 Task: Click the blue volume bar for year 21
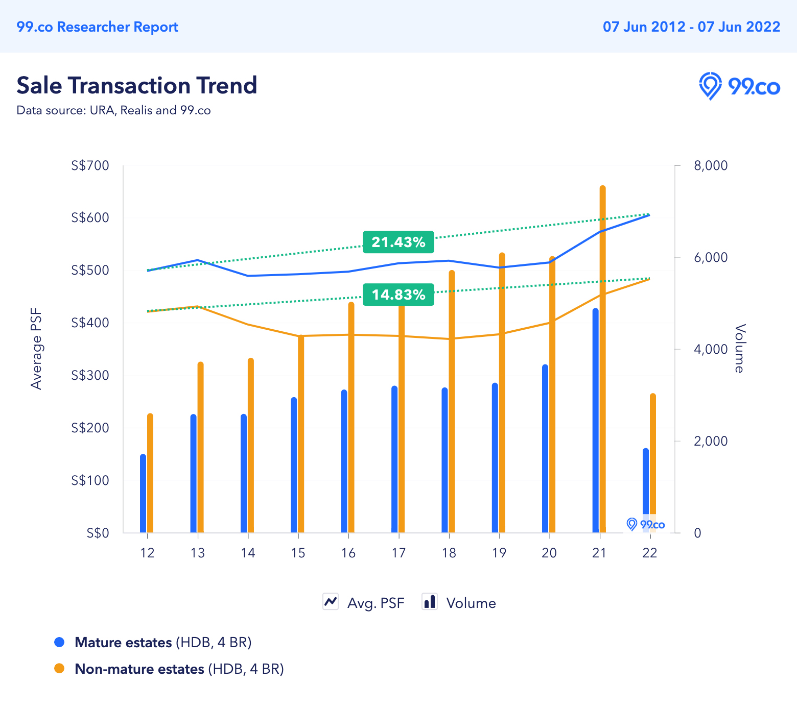[x=595, y=421]
